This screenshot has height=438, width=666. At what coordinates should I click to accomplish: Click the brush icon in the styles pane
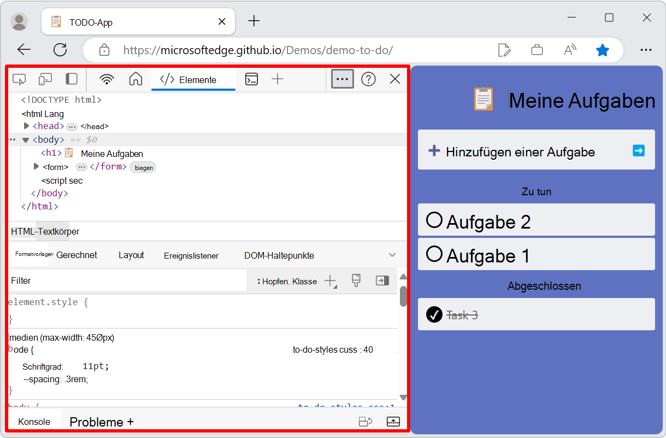pos(356,281)
